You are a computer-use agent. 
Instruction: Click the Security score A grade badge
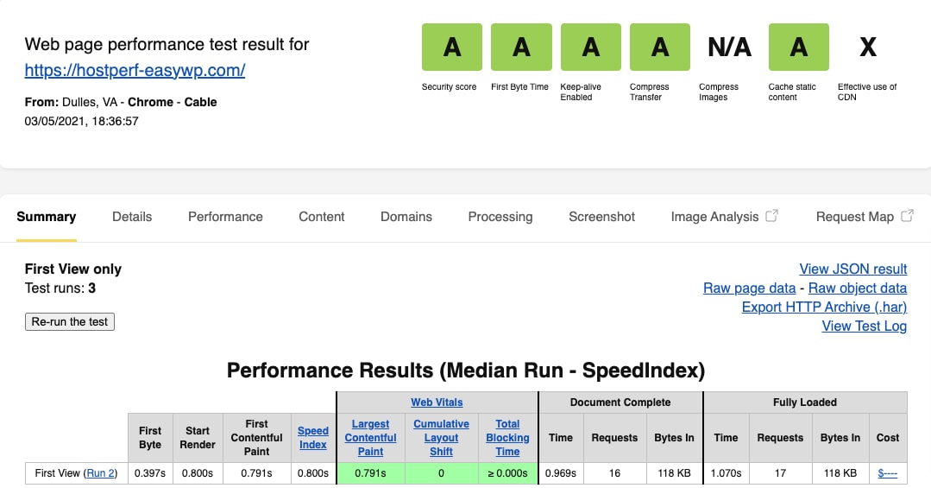click(452, 47)
